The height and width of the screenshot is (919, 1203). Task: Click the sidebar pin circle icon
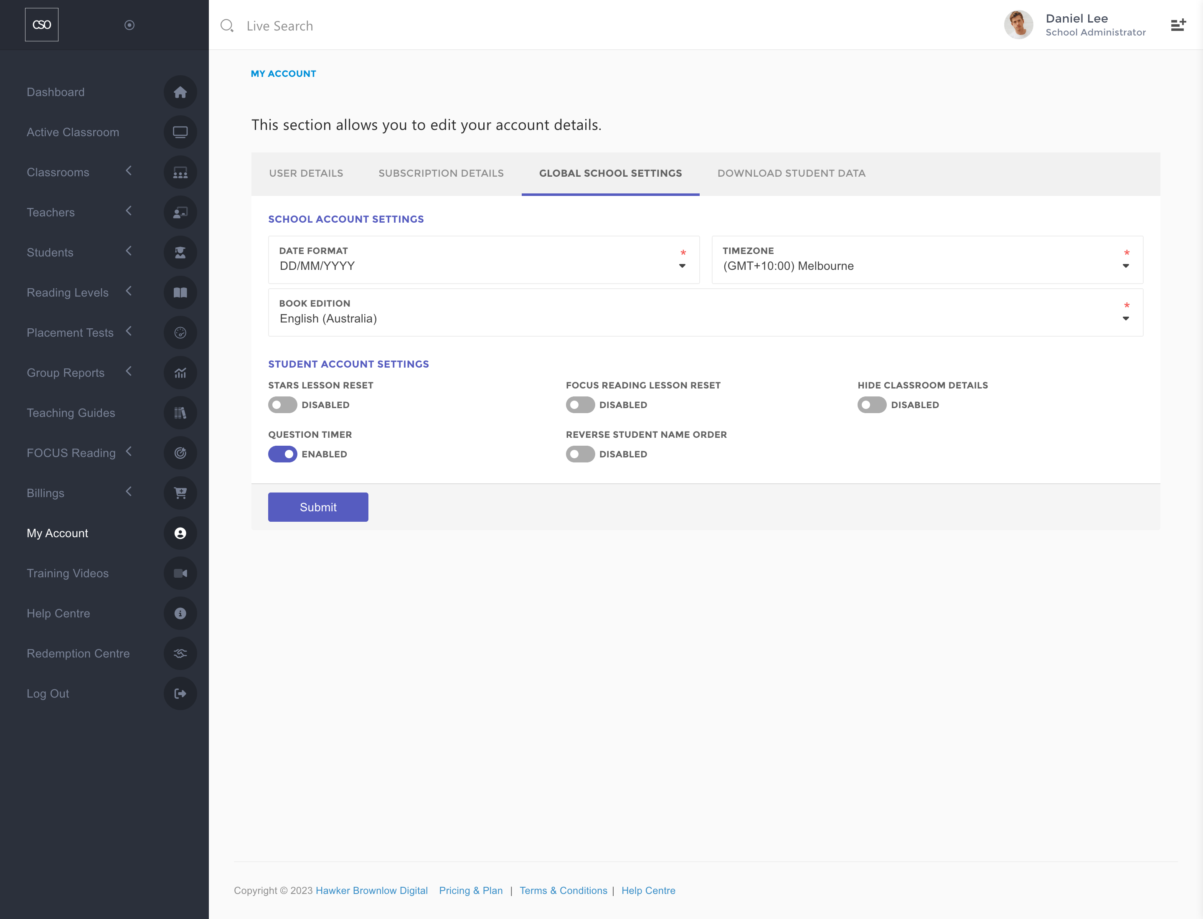pos(129,25)
